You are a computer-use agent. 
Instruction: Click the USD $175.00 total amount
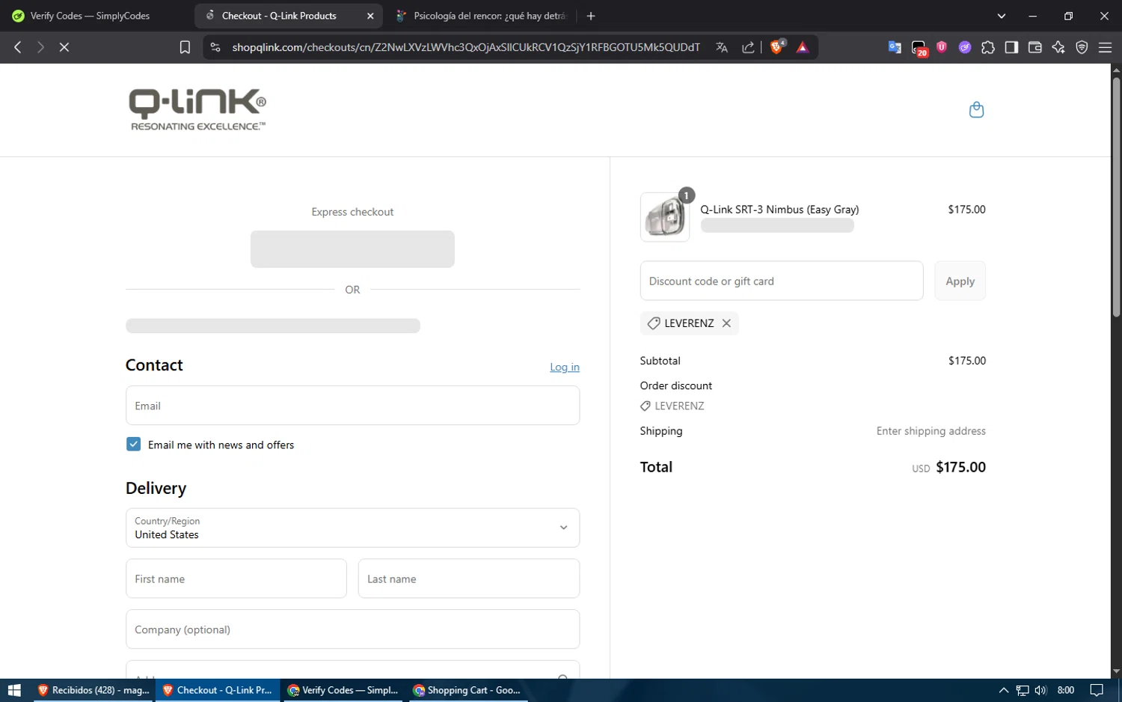(x=948, y=467)
